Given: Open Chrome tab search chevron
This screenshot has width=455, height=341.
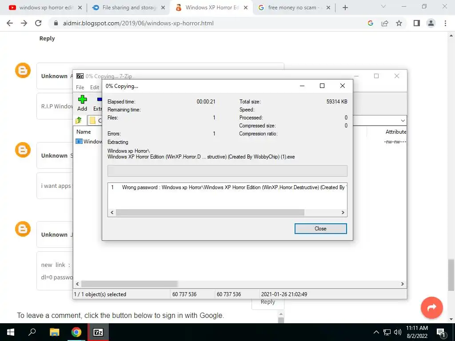Looking at the screenshot, I should [x=383, y=6].
